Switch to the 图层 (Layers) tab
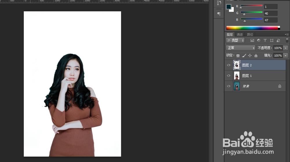The width and height of the screenshot is (290, 162). 230,34
